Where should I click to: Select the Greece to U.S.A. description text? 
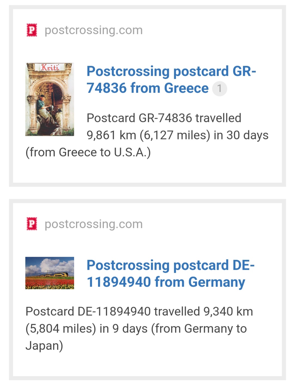[147, 135]
